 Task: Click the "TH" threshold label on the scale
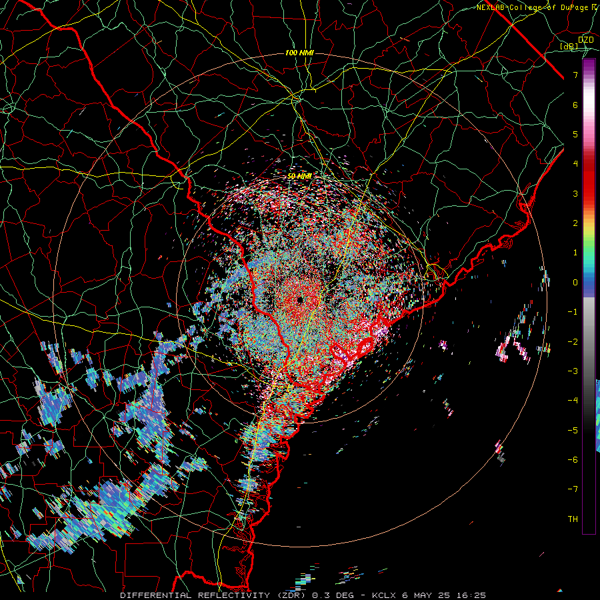[573, 519]
